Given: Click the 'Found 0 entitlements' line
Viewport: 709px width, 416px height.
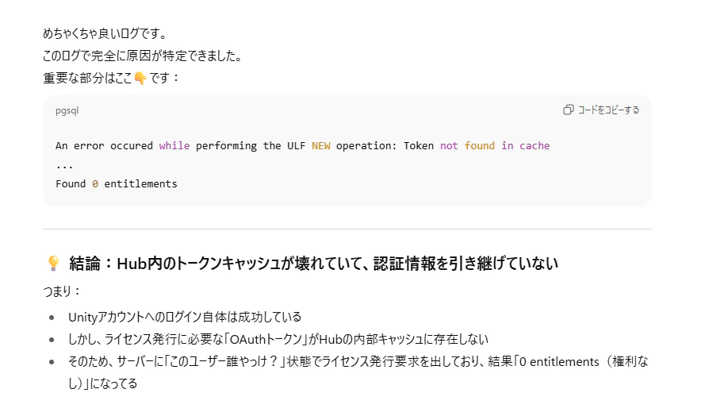Looking at the screenshot, I should pos(117,183).
